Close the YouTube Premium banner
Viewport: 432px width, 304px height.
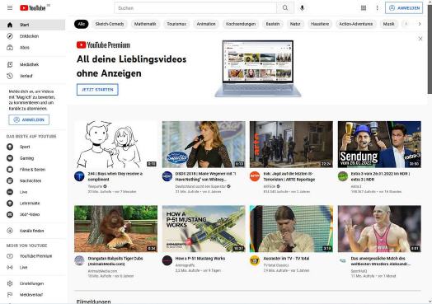point(420,39)
